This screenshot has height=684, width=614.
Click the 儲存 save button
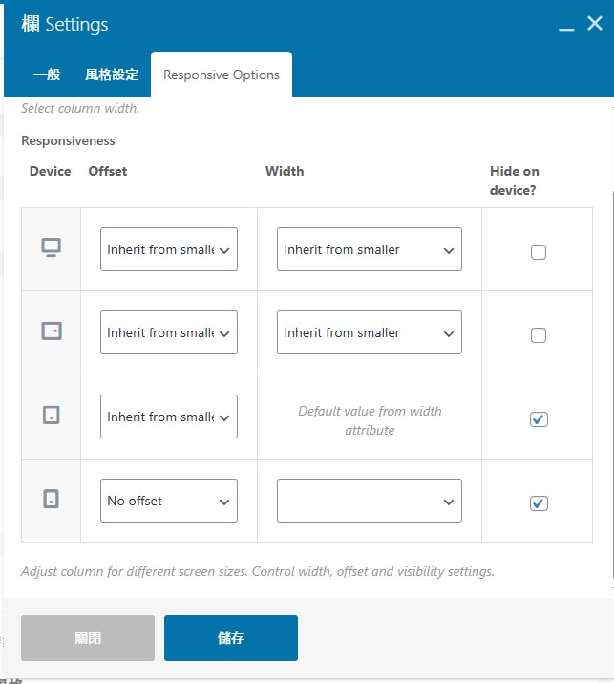point(231,638)
